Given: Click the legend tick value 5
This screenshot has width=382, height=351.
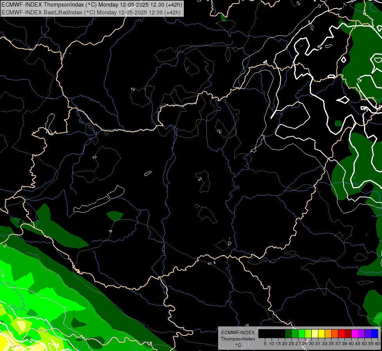Looking at the screenshot, I should pyautogui.click(x=265, y=344).
